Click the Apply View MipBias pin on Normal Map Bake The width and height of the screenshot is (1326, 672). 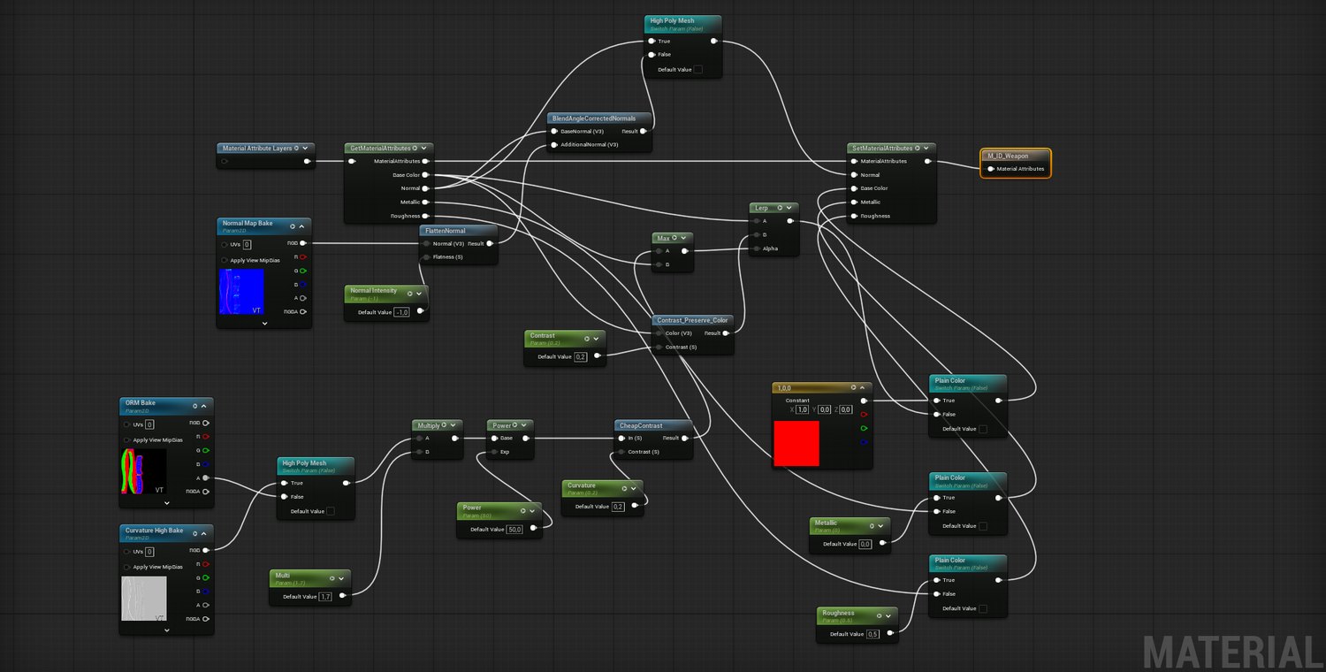point(225,260)
